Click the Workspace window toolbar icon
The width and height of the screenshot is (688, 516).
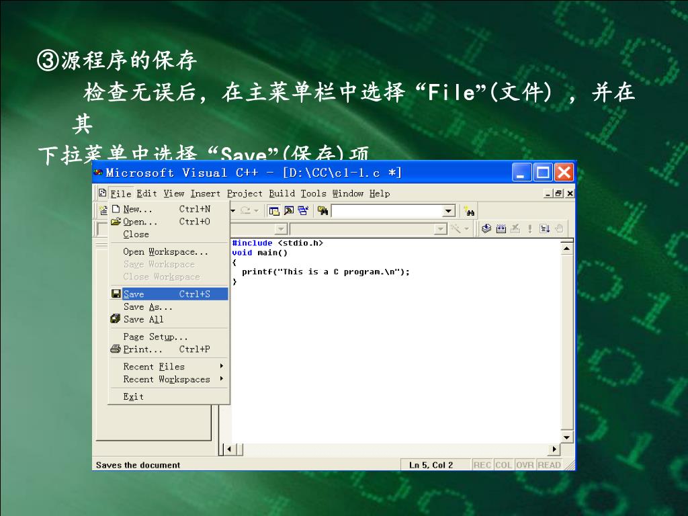(x=274, y=211)
